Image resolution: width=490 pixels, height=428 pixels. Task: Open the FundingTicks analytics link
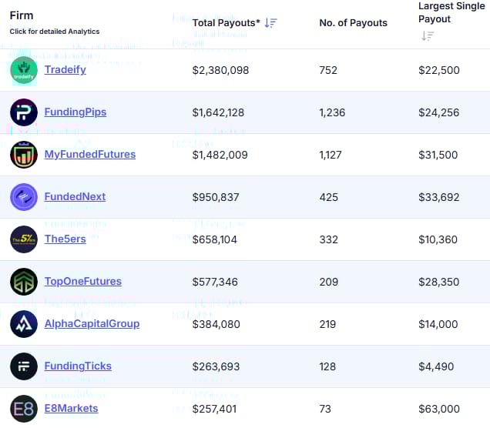[x=78, y=366]
